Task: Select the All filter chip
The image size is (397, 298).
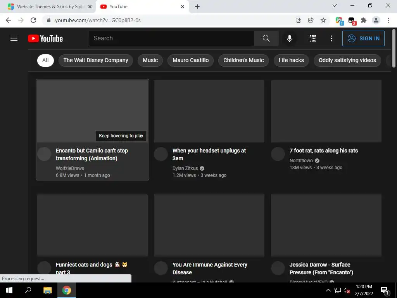Action: point(45,60)
